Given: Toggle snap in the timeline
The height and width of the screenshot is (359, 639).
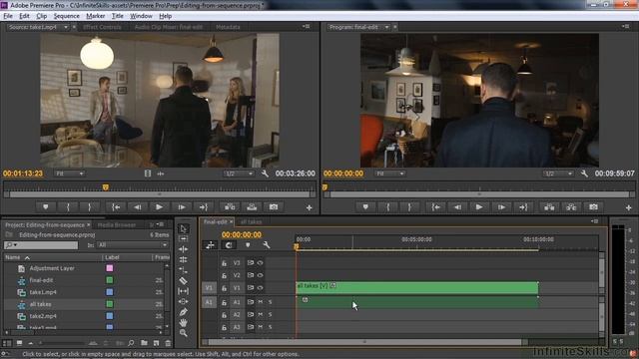Looking at the screenshot, I should point(229,245).
